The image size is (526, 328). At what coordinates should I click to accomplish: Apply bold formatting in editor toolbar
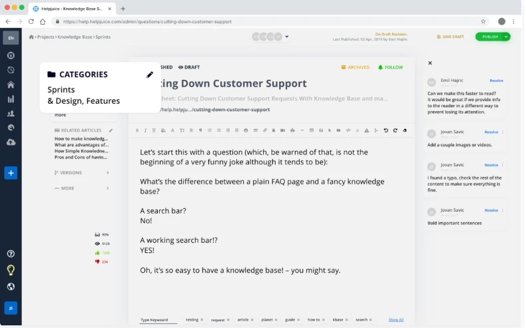[137, 130]
